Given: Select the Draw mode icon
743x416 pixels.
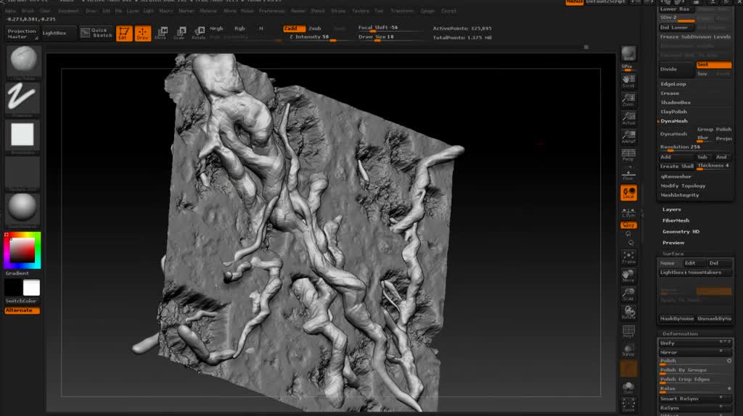Looking at the screenshot, I should coord(143,33).
